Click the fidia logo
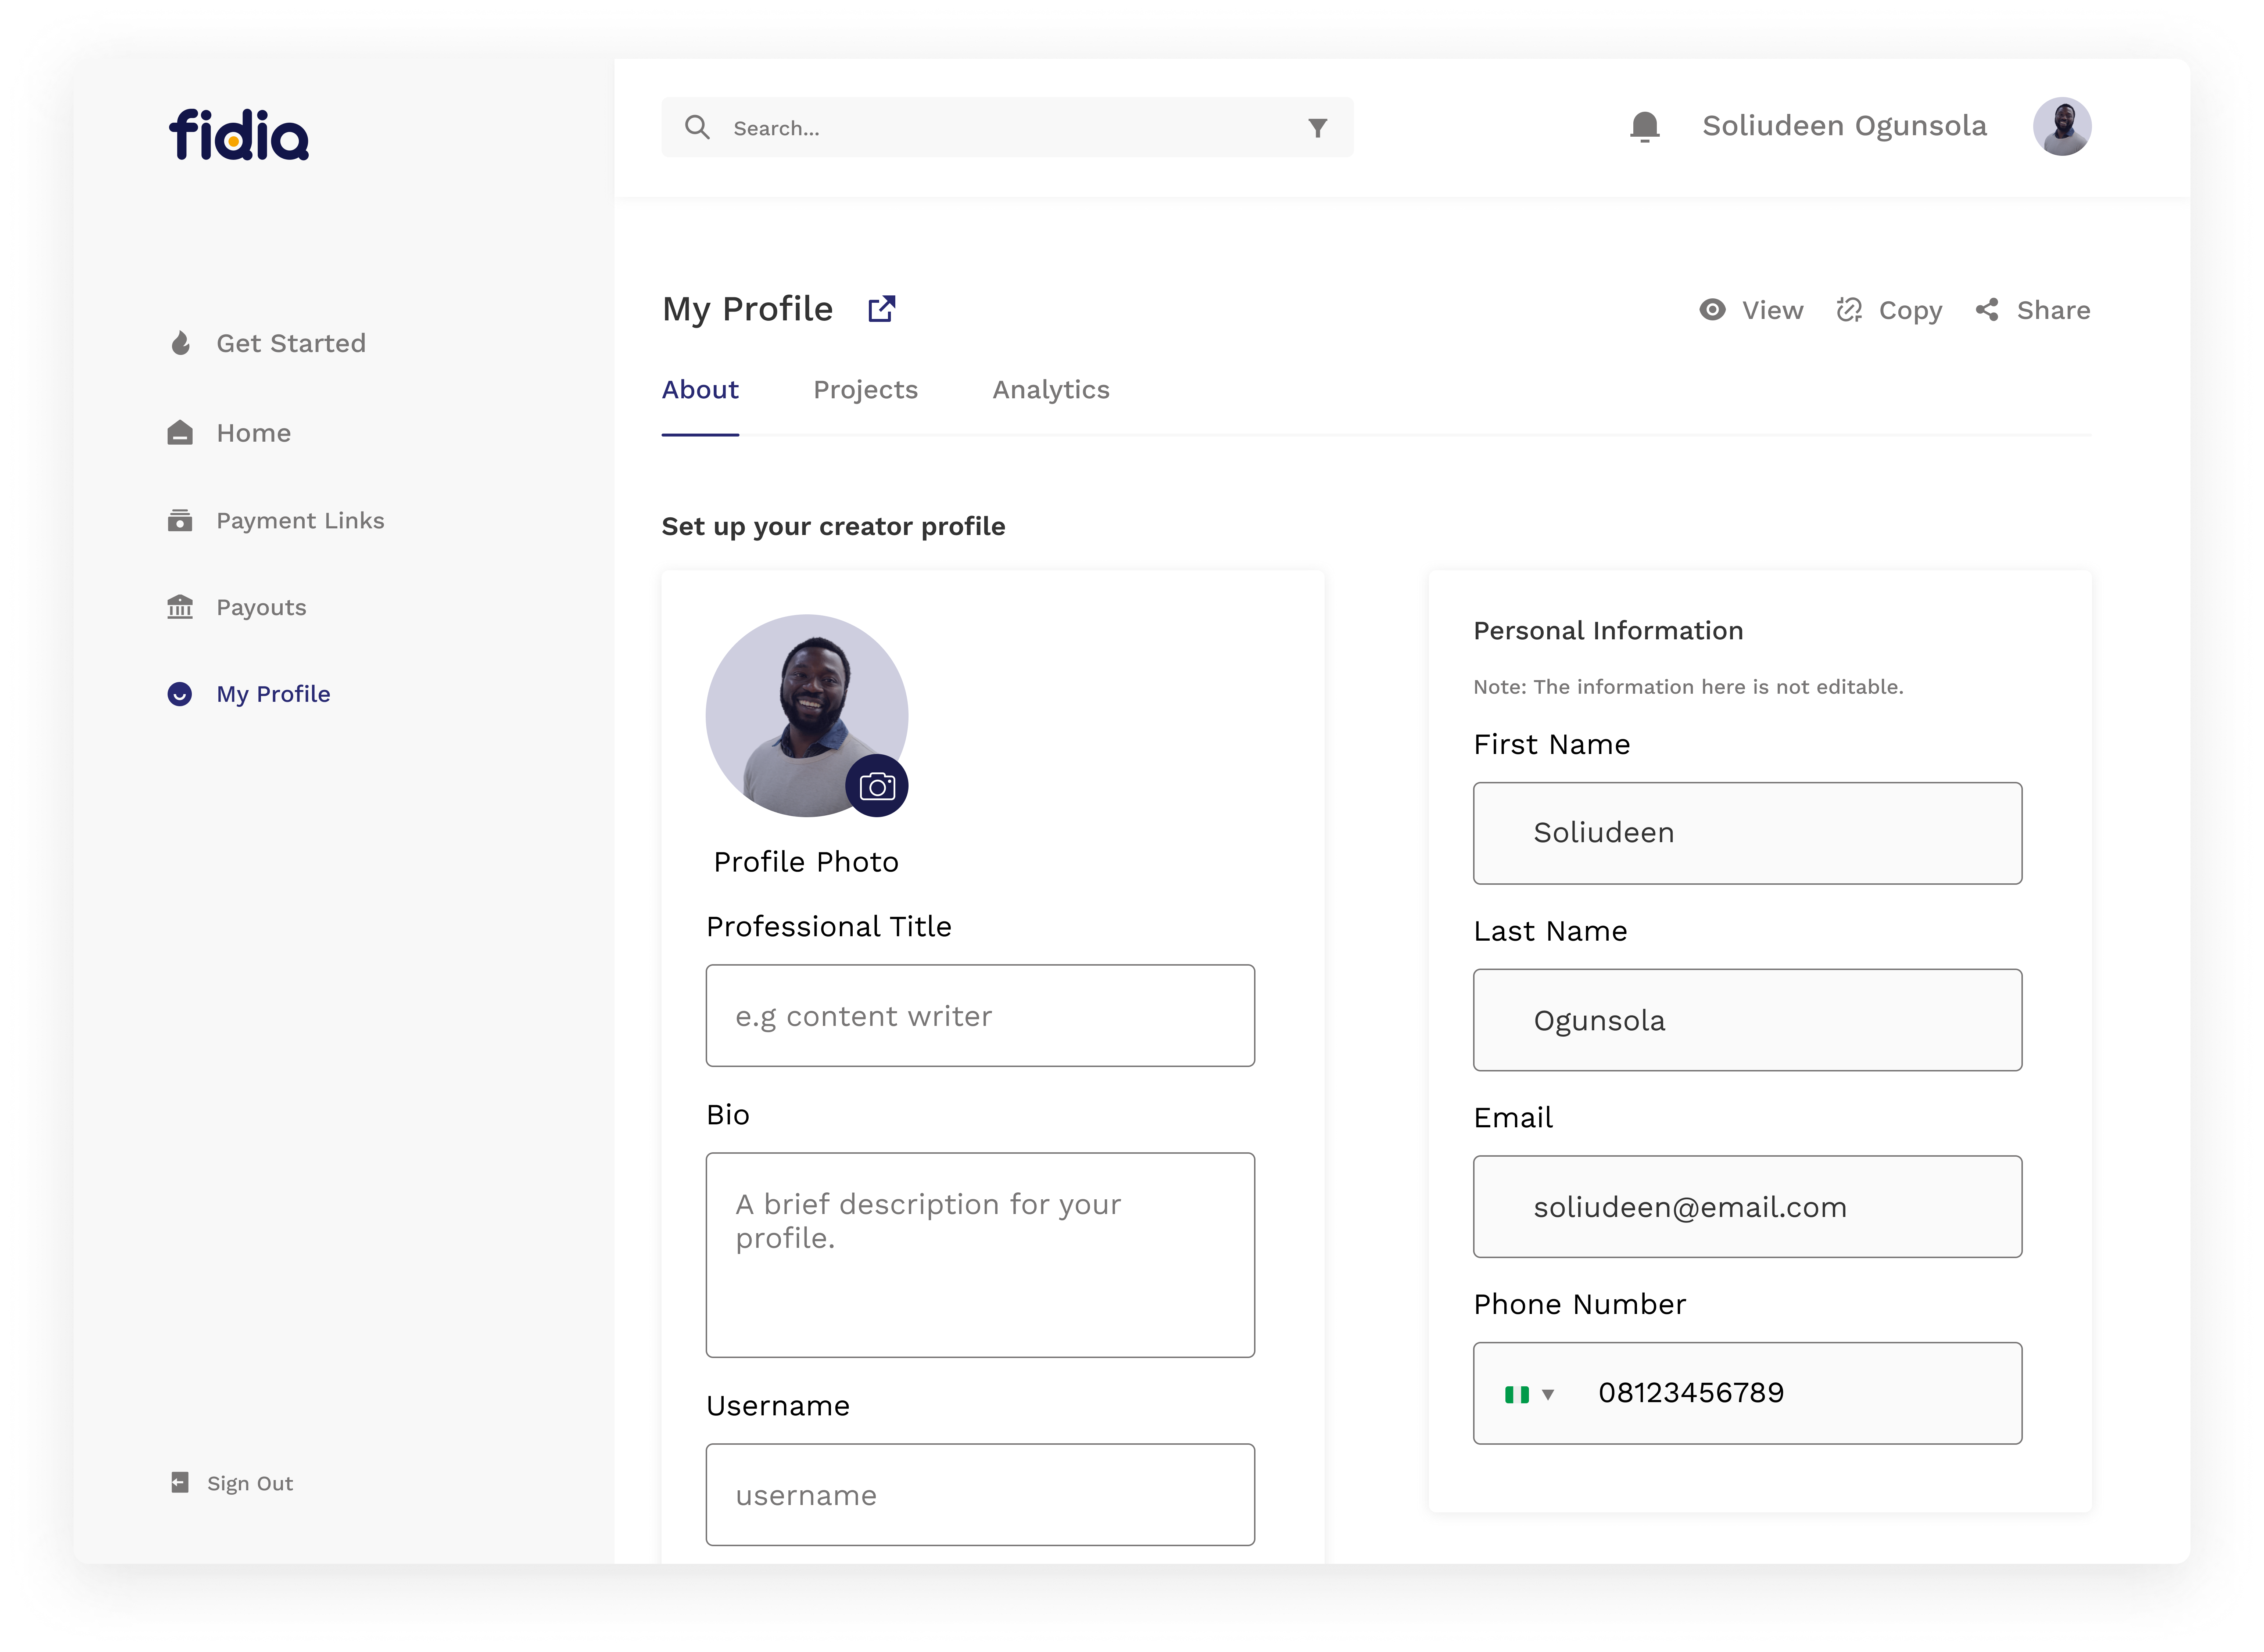Screen dimensions: 2264x1652 pyautogui.click(x=239, y=135)
